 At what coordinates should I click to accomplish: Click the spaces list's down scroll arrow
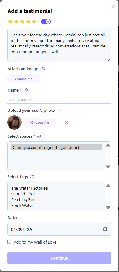coord(108,167)
